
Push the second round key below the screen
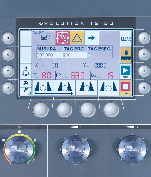click(64, 109)
